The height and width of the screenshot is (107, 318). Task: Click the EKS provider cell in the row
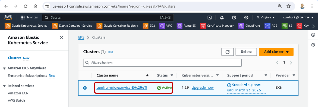point(279,88)
